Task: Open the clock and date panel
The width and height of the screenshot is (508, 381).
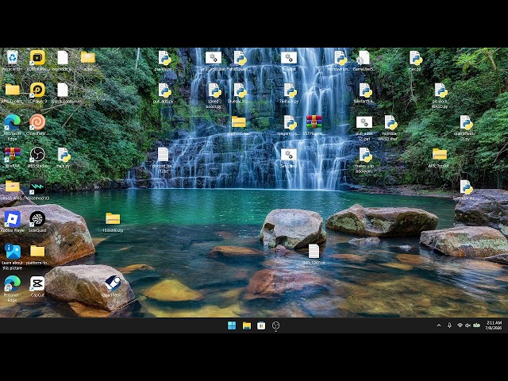Action: pyautogui.click(x=494, y=325)
